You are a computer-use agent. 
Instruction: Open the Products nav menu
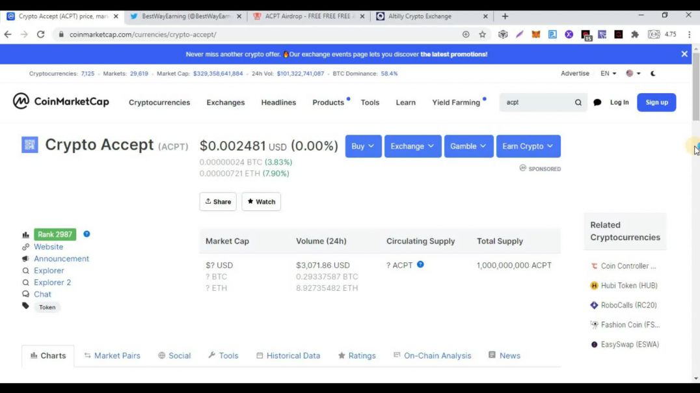[x=328, y=102]
